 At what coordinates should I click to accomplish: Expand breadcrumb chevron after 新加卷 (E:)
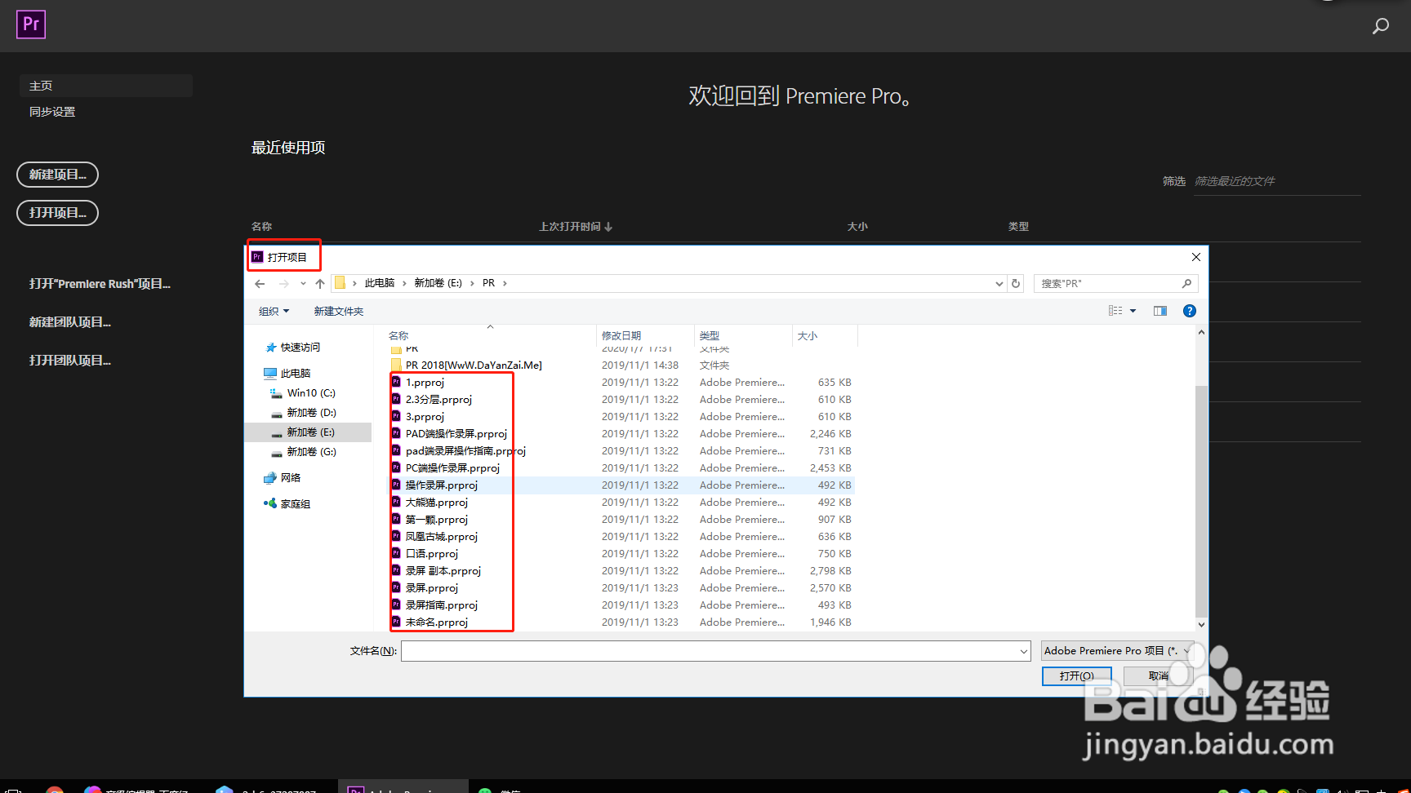coord(472,284)
